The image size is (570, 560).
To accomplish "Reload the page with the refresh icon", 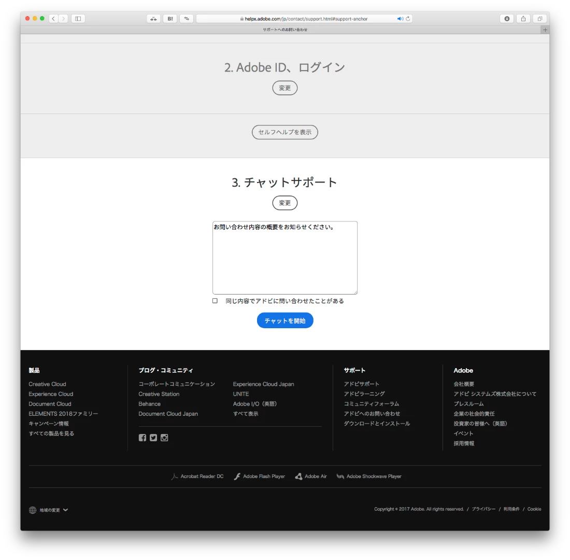I will [x=408, y=19].
